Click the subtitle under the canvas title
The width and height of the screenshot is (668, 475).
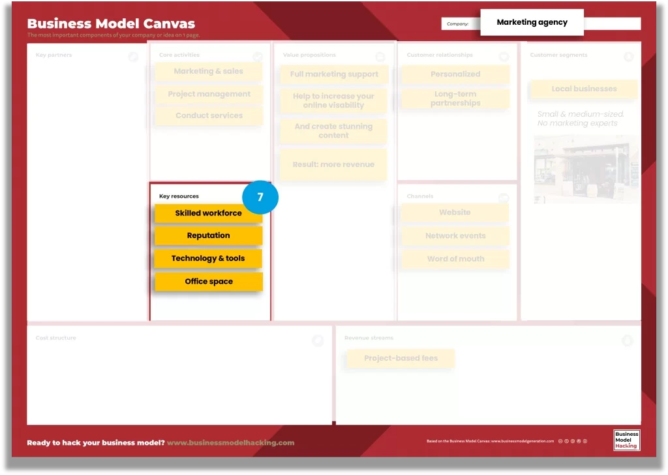tap(114, 35)
